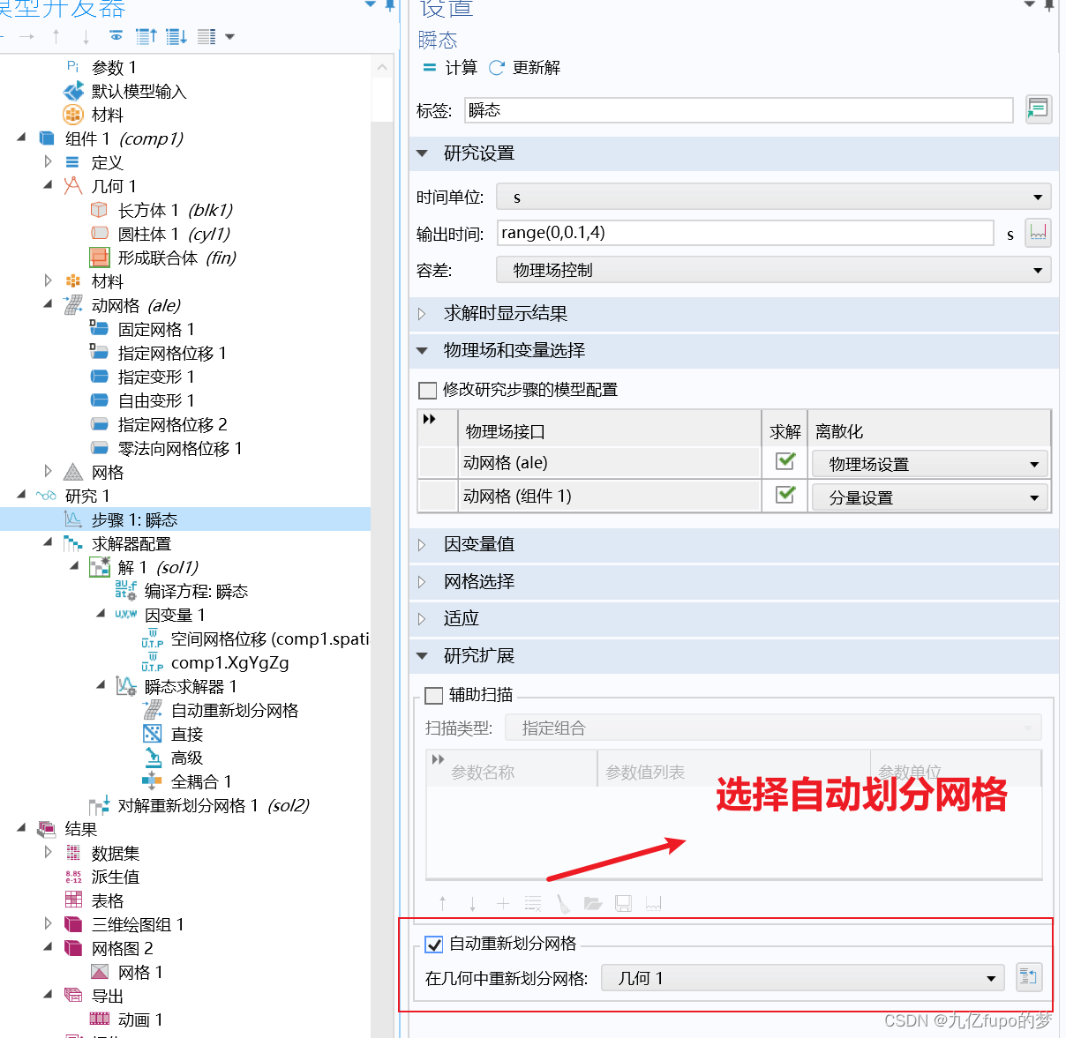Click the 计算 (Compute) icon
The width and height of the screenshot is (1066, 1038).
(x=430, y=68)
